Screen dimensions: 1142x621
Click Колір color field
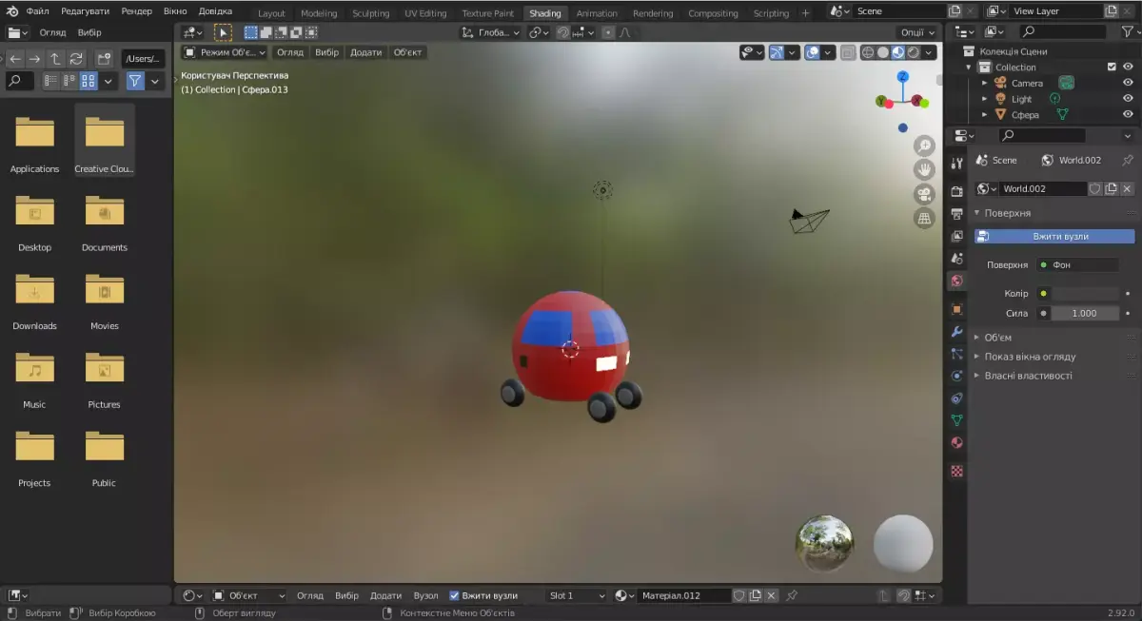point(1085,293)
